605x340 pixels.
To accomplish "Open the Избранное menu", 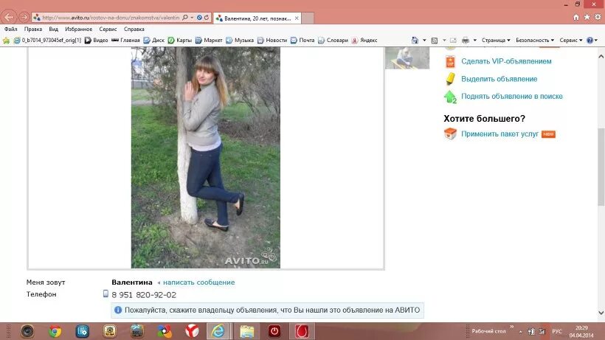I will 78,29.
